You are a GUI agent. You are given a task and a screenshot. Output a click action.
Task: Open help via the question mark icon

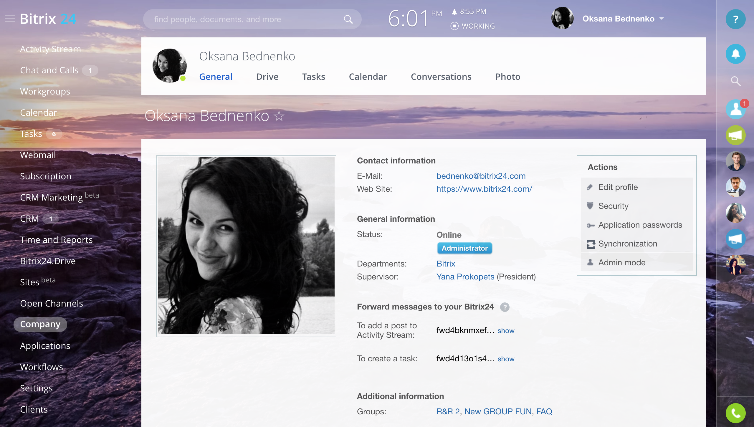[735, 19]
